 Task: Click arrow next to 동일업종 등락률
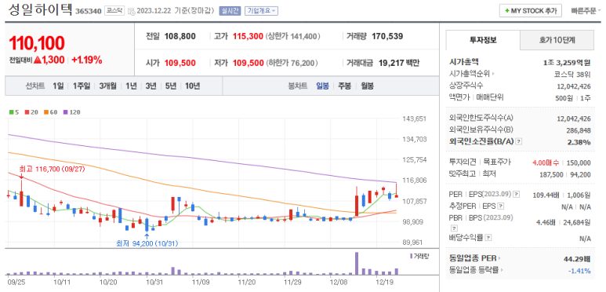point(503,270)
